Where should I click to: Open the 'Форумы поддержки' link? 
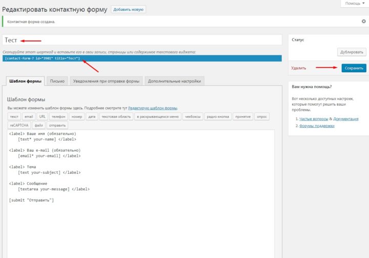coord(317,126)
